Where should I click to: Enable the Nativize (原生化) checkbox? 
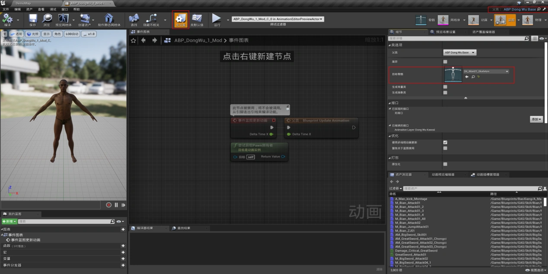pos(445,164)
